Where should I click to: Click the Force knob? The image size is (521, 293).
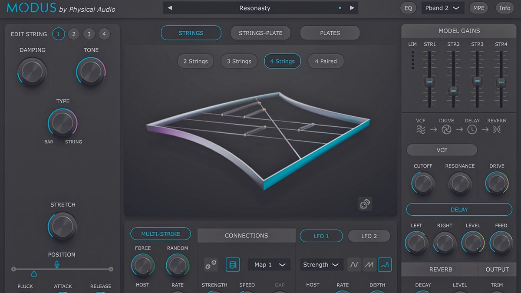pos(143,266)
